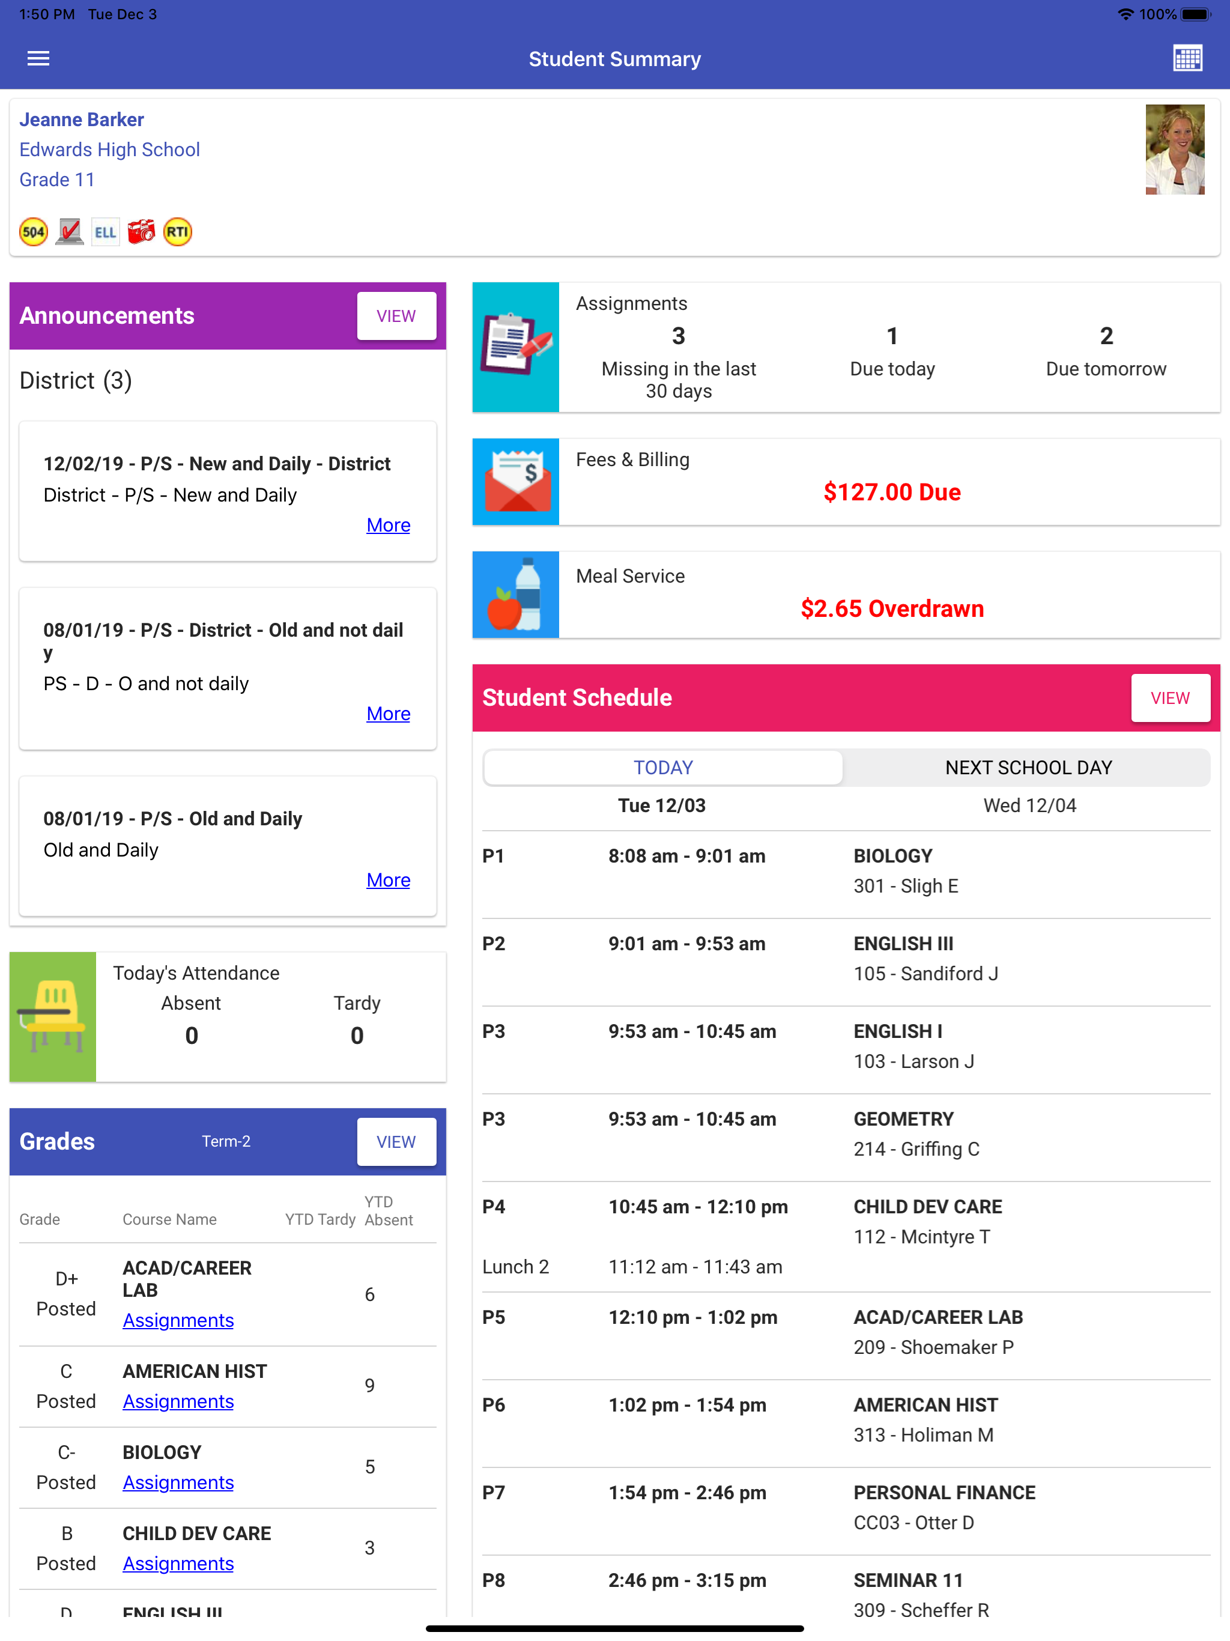Expand More on Old and Daily announcement

click(388, 880)
